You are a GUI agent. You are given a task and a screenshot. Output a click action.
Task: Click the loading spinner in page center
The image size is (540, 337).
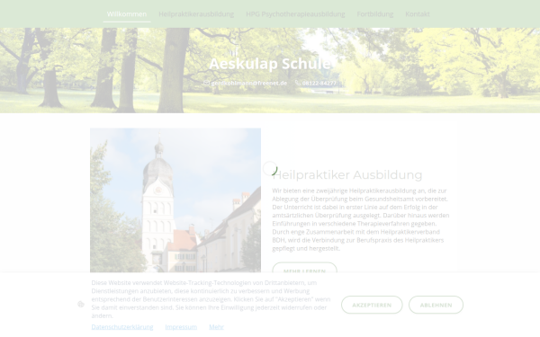pos(270,169)
